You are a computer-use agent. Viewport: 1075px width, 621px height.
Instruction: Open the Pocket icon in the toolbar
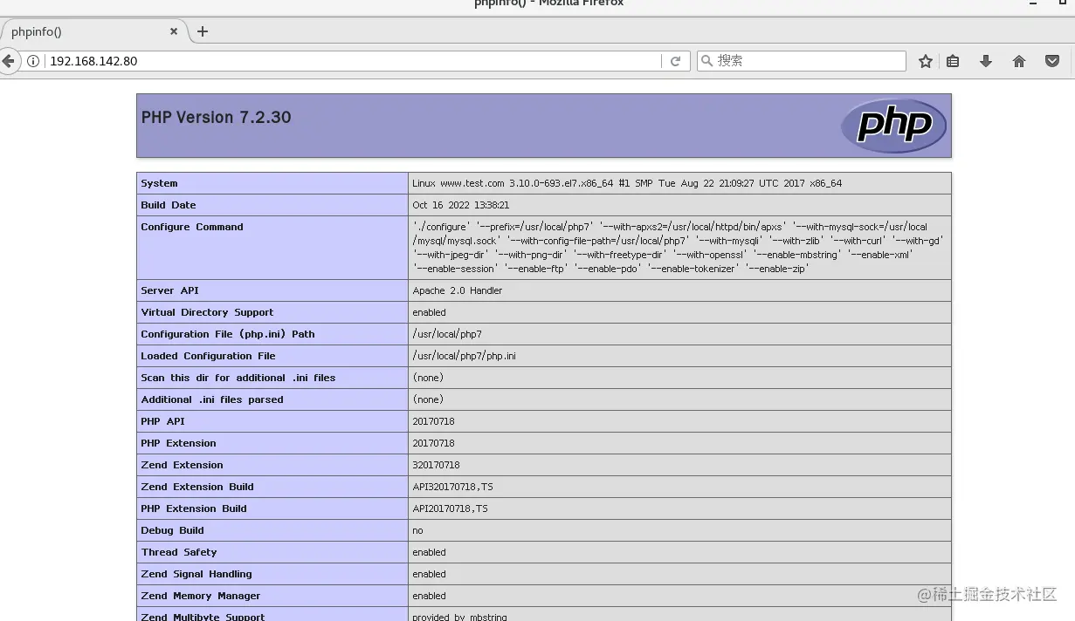pos(1052,61)
